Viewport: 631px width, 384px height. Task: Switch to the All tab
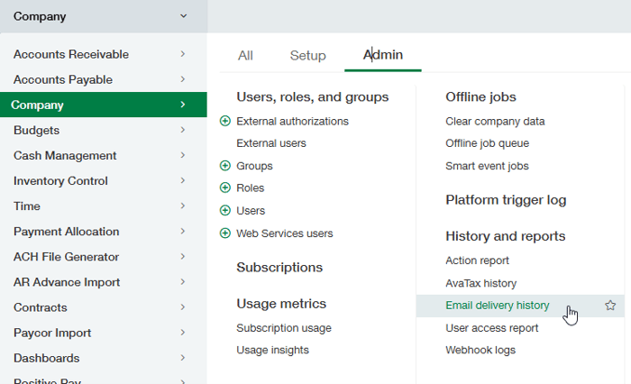pos(245,55)
